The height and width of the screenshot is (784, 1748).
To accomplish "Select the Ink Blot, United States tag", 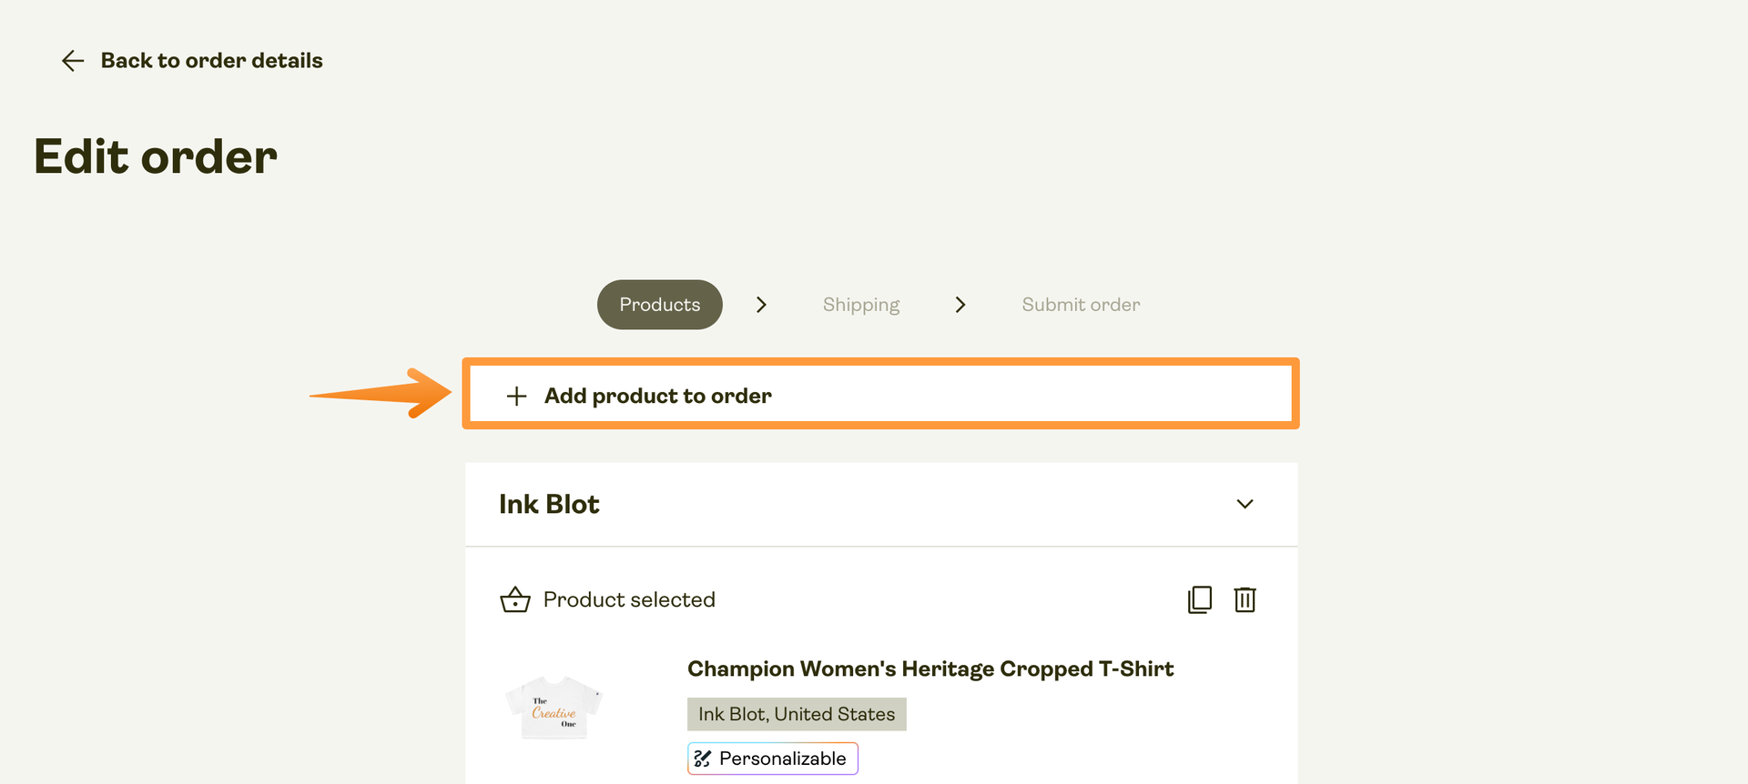I will click(x=796, y=714).
